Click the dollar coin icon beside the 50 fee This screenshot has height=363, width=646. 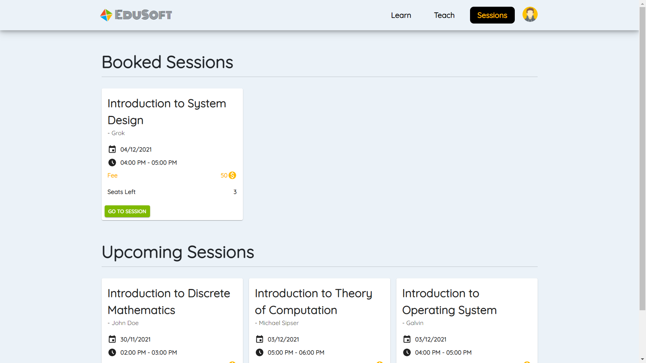(x=232, y=175)
